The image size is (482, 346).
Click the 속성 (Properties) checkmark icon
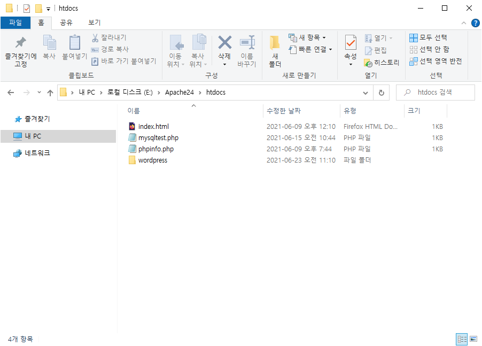[351, 42]
